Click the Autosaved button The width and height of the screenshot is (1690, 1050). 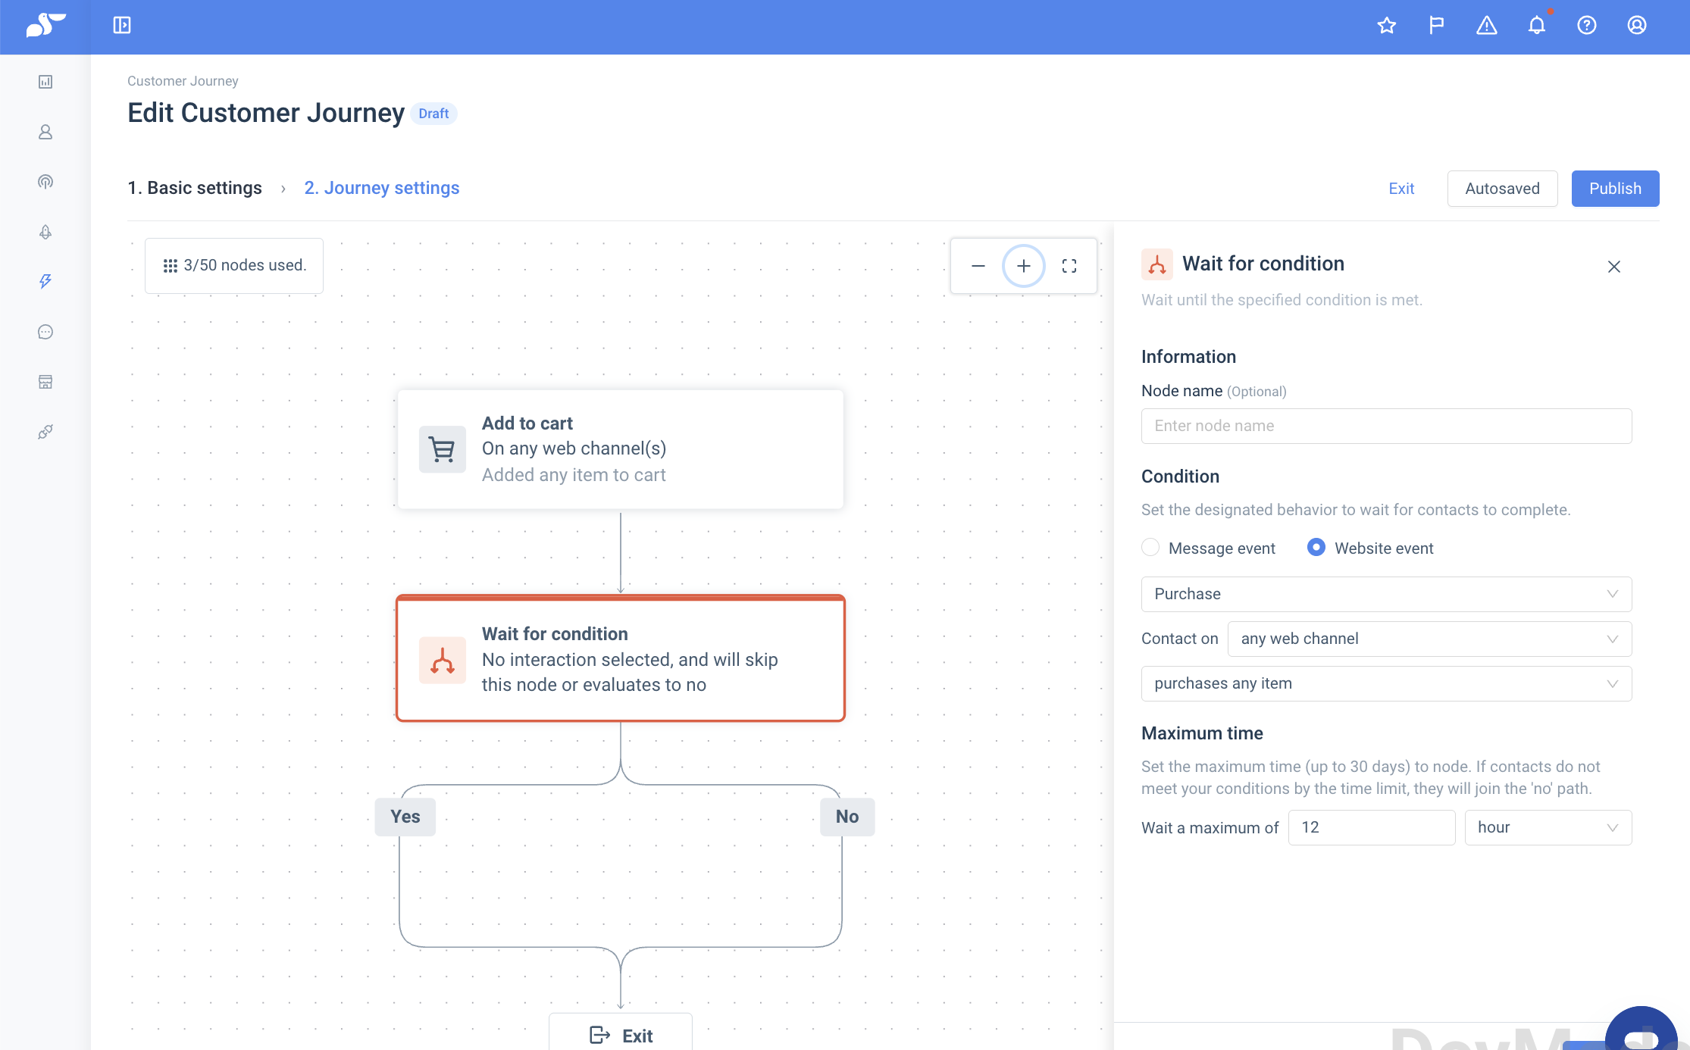point(1502,189)
